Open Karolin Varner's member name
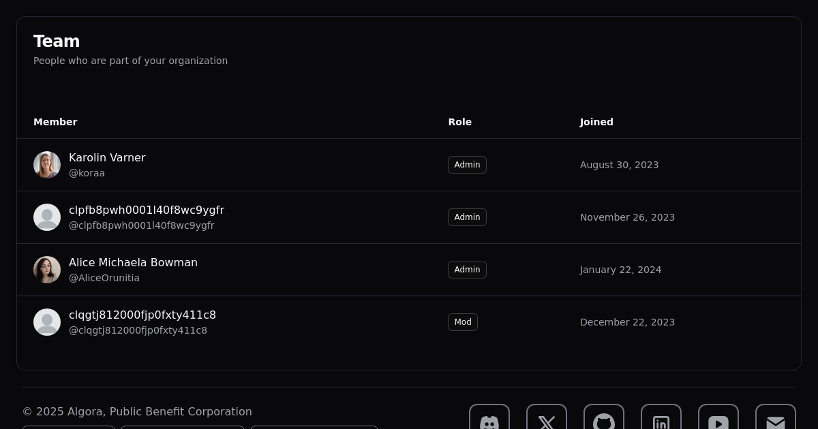The height and width of the screenshot is (429, 818). (107, 157)
